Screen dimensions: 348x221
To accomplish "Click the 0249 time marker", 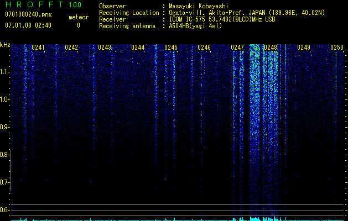I will pos(304,48).
